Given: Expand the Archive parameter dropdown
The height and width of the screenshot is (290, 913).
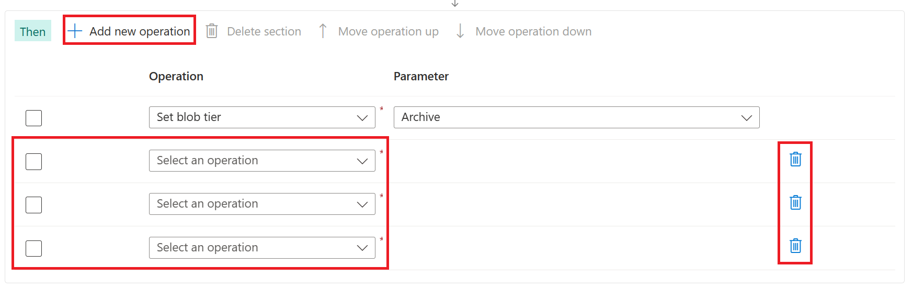Looking at the screenshot, I should point(576,117).
